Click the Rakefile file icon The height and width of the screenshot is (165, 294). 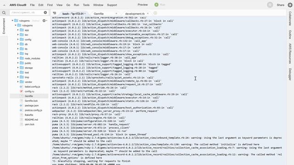[x=21, y=115]
